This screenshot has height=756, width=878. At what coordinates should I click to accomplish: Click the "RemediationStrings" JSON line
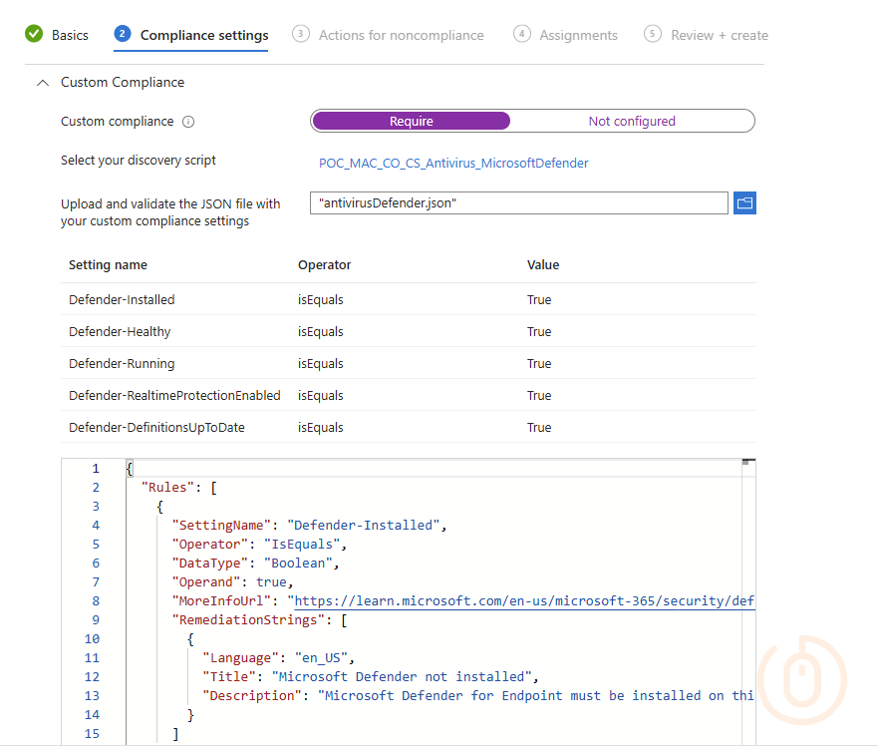pyautogui.click(x=259, y=619)
